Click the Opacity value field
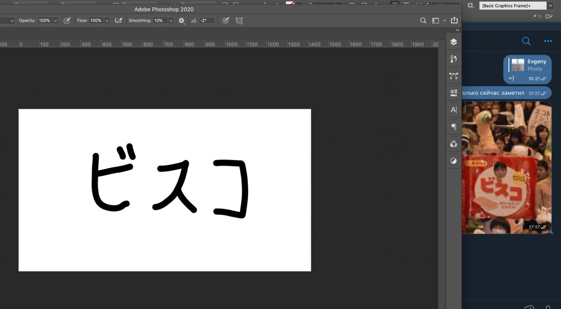The width and height of the screenshot is (561, 309). [45, 21]
